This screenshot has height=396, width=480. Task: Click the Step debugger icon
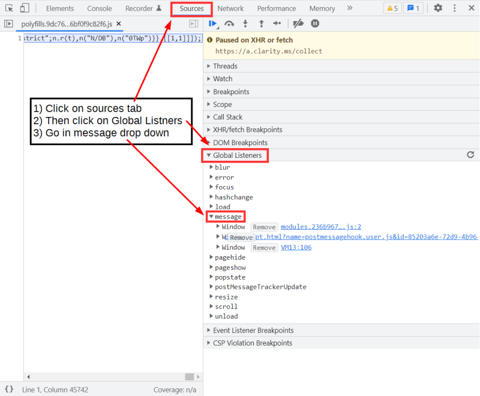click(x=277, y=23)
